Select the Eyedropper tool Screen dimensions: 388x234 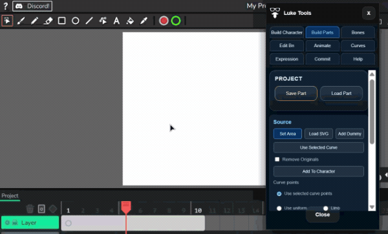click(144, 21)
